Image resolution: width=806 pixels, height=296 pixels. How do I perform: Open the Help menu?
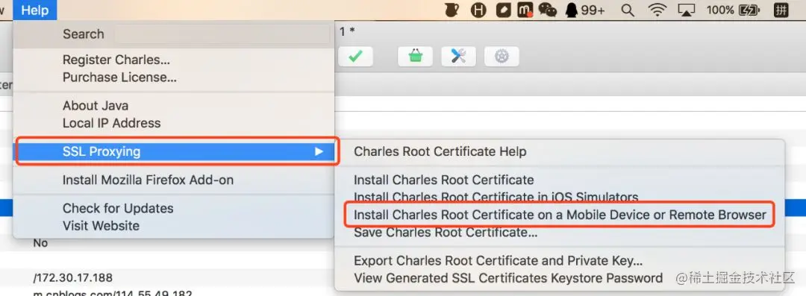click(x=35, y=10)
